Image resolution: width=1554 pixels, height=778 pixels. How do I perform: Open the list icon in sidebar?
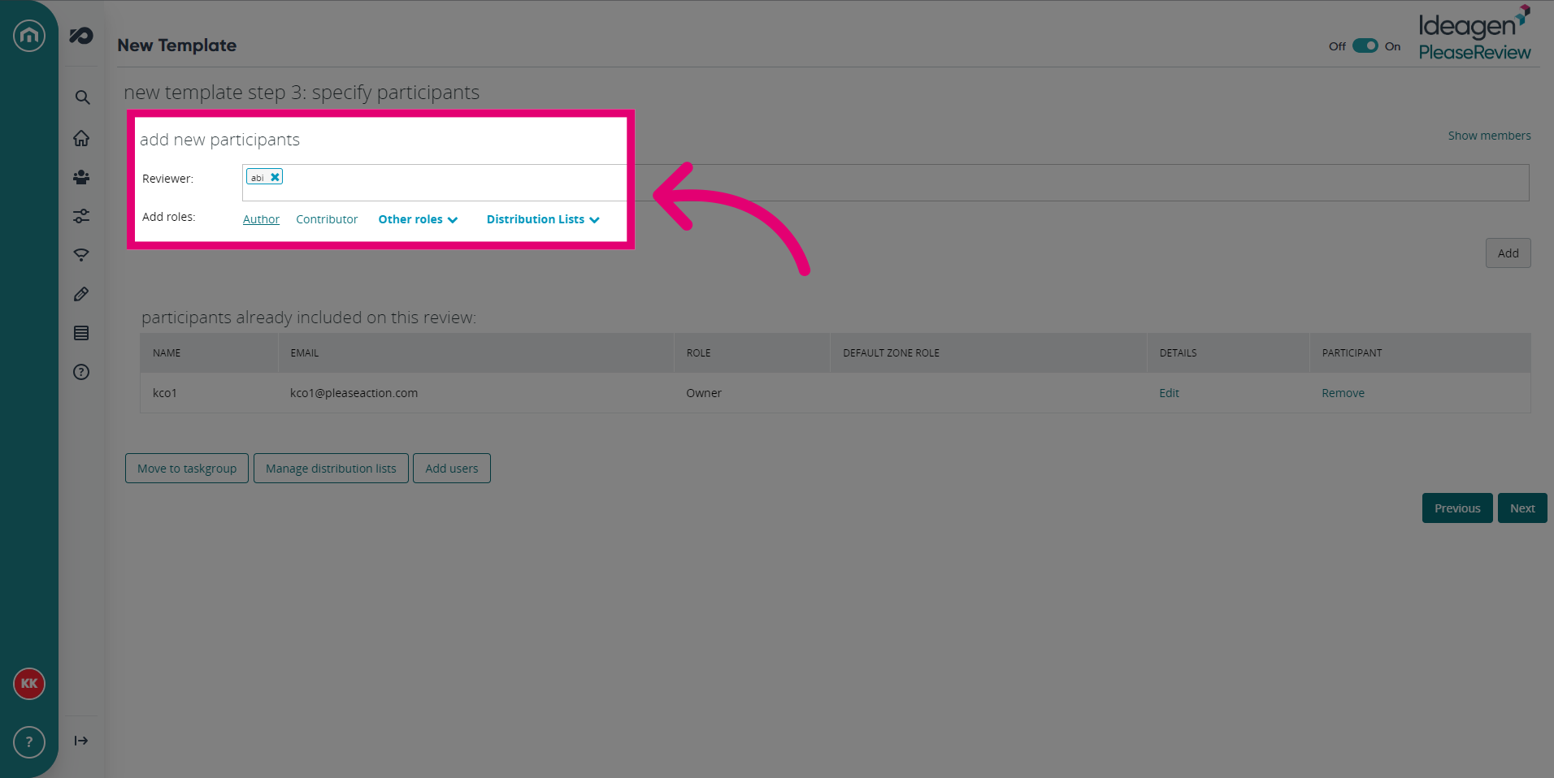pos(81,333)
